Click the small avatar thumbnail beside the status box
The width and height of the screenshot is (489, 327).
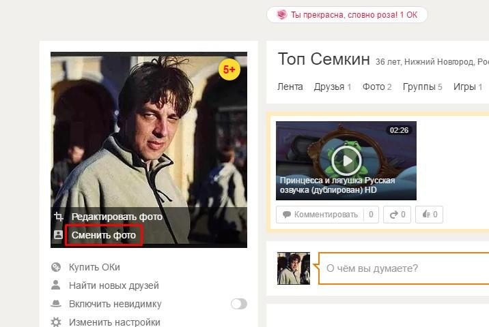coord(294,268)
